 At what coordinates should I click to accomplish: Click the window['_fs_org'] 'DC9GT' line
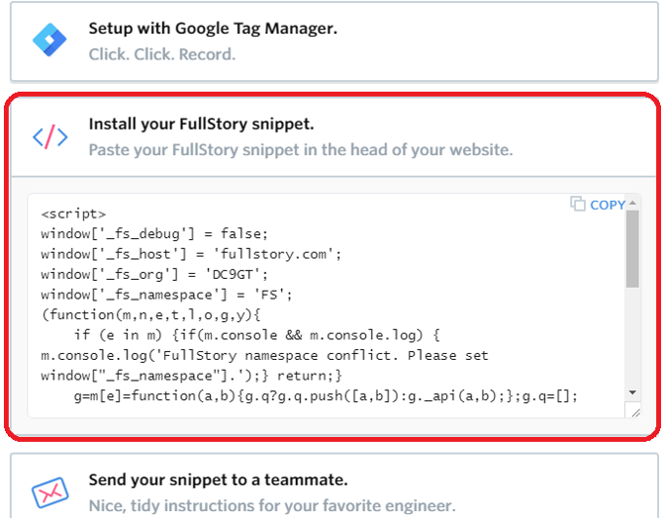[154, 274]
